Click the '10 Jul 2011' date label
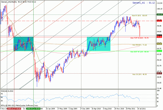Image resolution: width=163 pixels, height=110 pixels. coord(142,109)
